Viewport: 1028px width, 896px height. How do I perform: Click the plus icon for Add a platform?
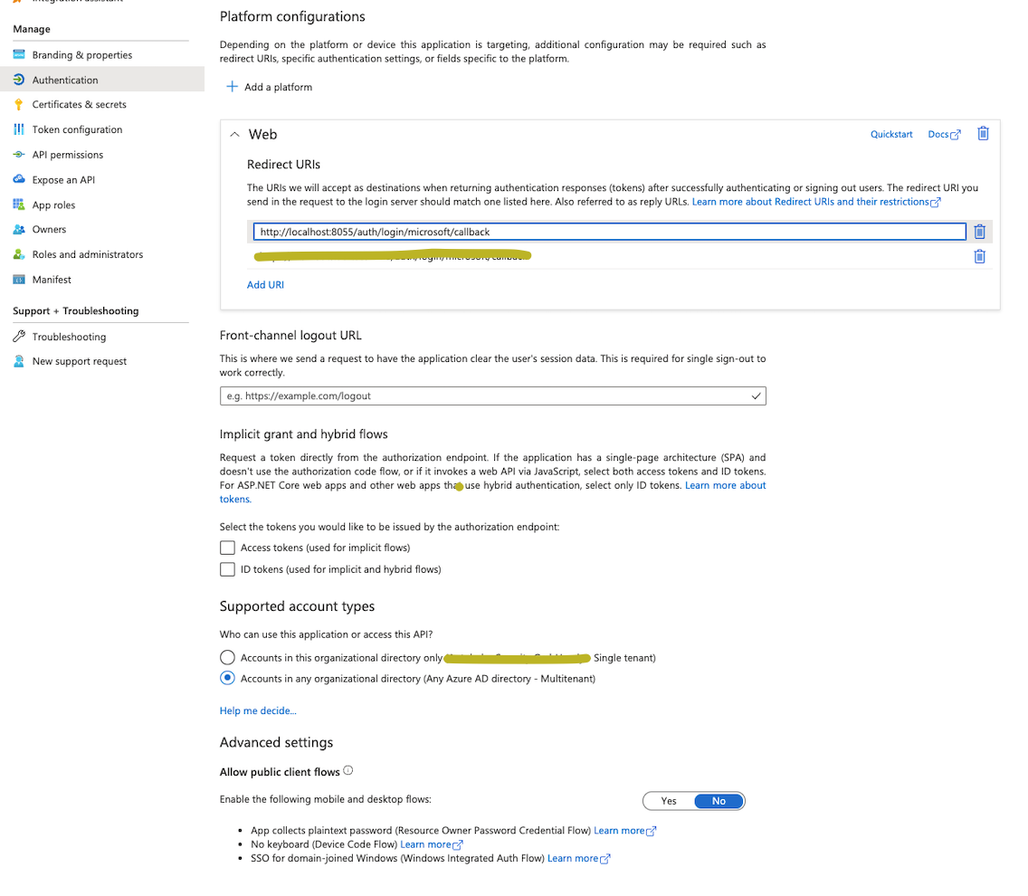[x=232, y=87]
